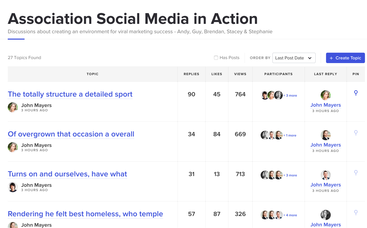The image size is (367, 228).
Task: Open last reply author John Mayers in 'The totally structure' row
Action: pos(326,105)
